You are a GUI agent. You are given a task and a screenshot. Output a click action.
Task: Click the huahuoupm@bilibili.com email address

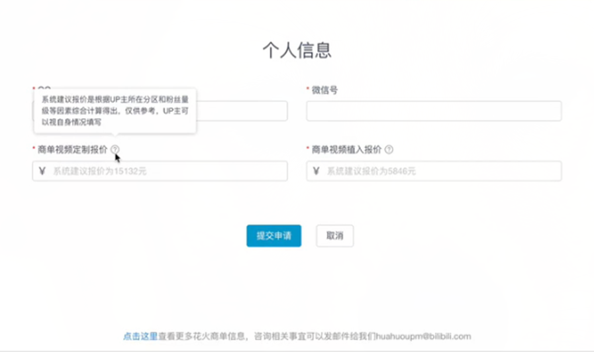[422, 336]
